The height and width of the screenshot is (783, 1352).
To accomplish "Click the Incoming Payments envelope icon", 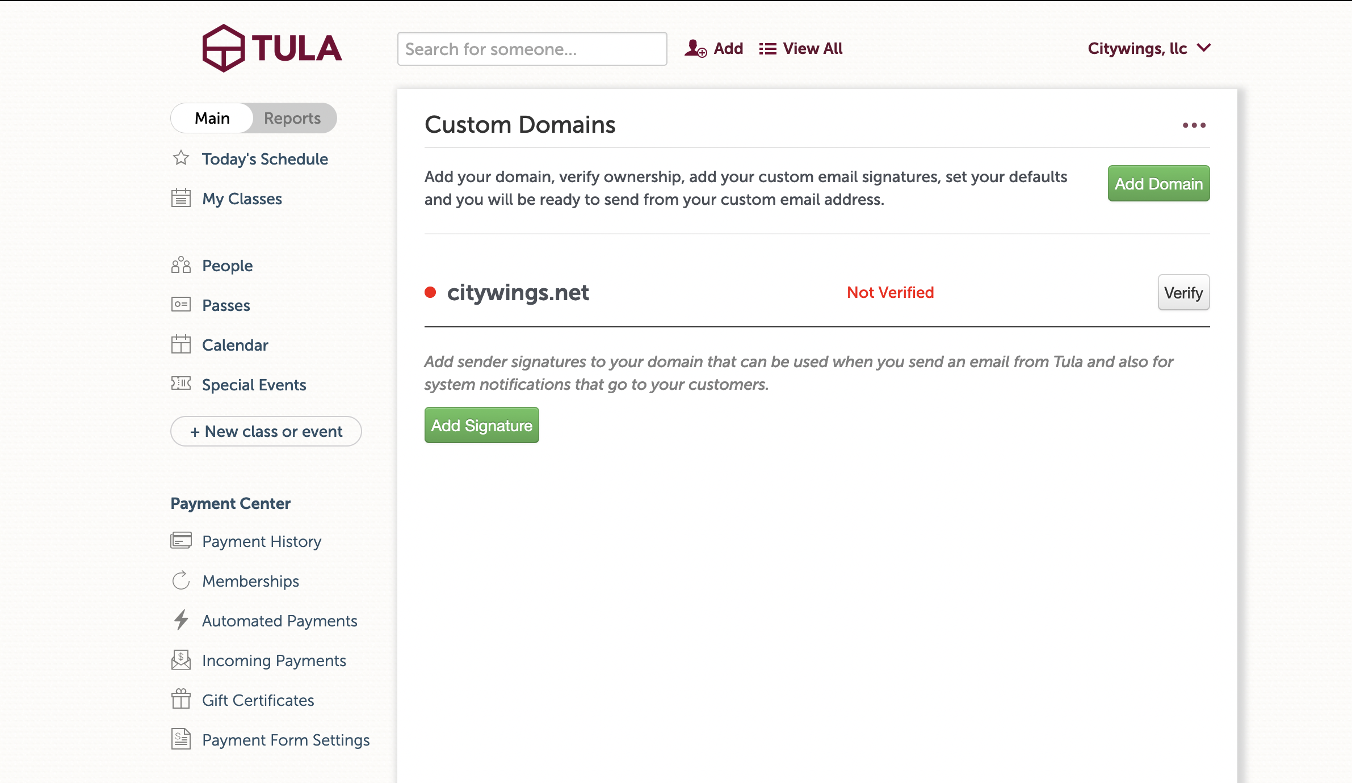I will point(181,660).
